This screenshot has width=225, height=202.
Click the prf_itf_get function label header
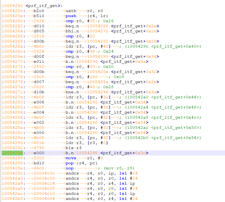click(x=44, y=6)
